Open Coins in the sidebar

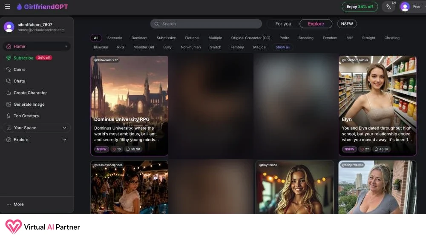(19, 70)
